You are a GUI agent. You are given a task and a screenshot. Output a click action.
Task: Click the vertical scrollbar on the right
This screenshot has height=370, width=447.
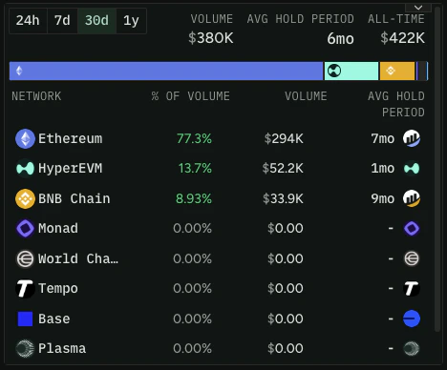[x=437, y=169]
